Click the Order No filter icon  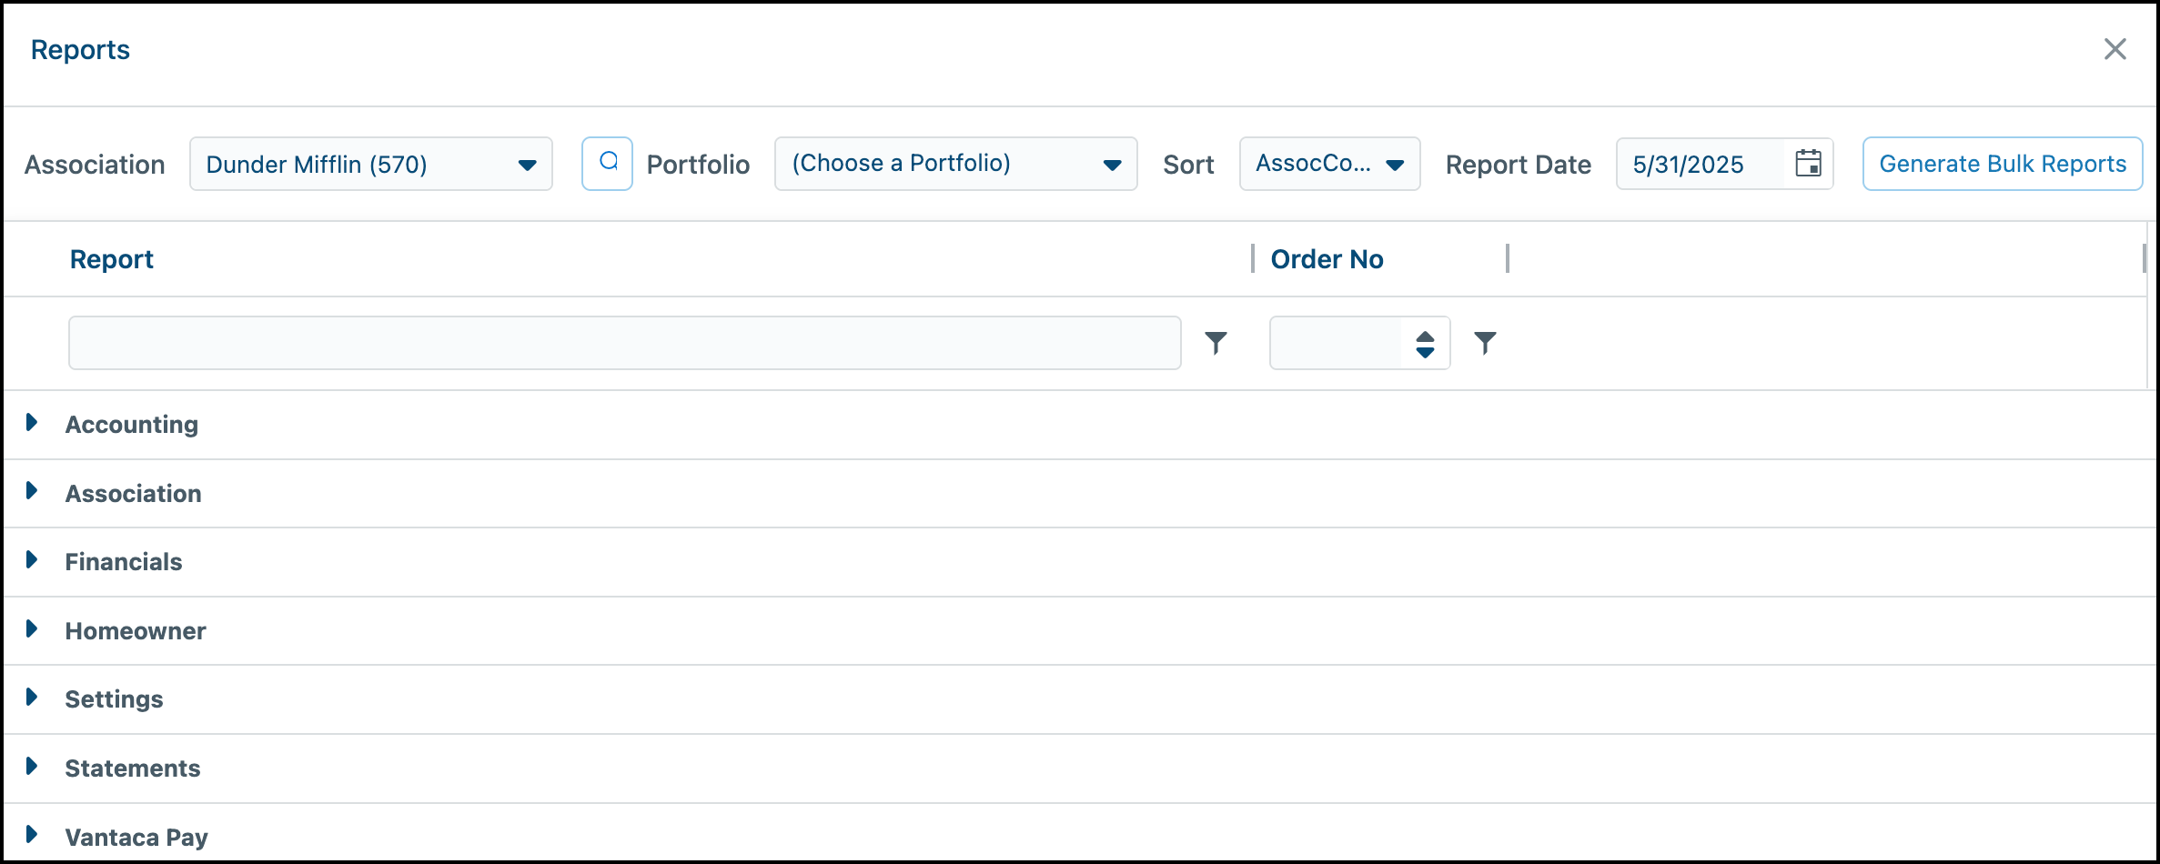[1485, 343]
